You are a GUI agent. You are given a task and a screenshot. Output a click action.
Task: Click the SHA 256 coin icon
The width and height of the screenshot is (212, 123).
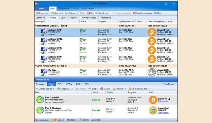click(153, 110)
